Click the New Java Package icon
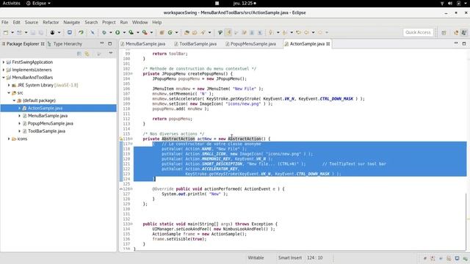The height and width of the screenshot is (264, 470). [162, 32]
